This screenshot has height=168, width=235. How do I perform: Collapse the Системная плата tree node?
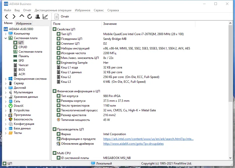pos(6,38)
